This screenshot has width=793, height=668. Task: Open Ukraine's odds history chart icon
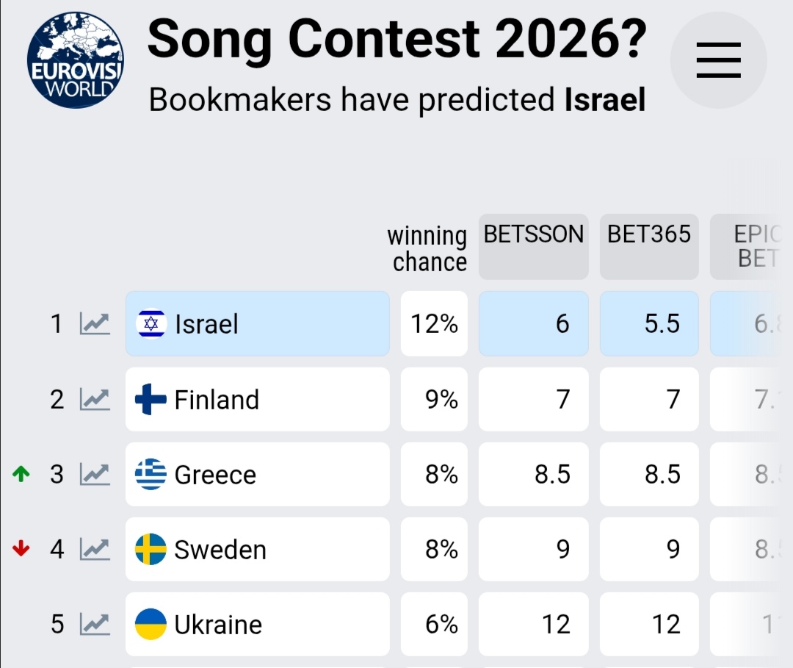(x=95, y=624)
